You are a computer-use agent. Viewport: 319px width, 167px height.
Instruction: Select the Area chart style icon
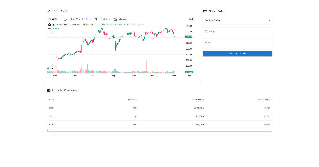pos(105,19)
